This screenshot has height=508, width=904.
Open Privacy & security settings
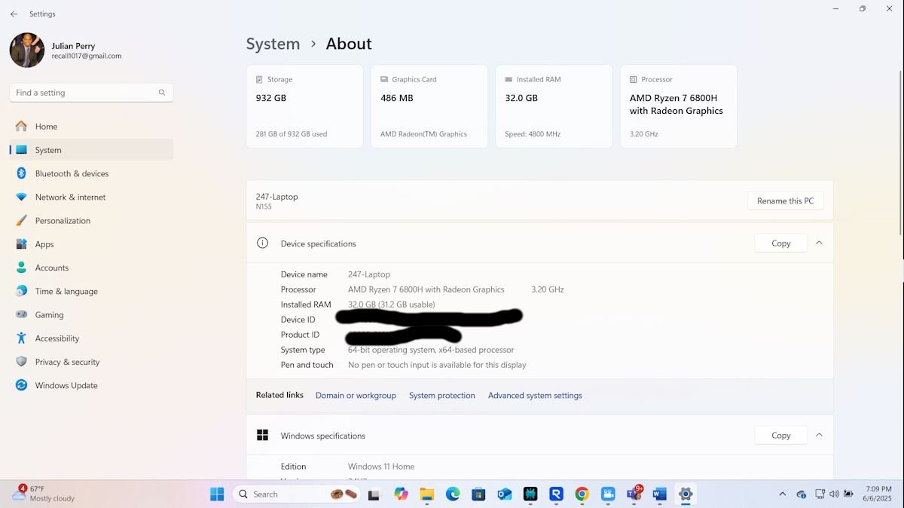click(x=91, y=362)
